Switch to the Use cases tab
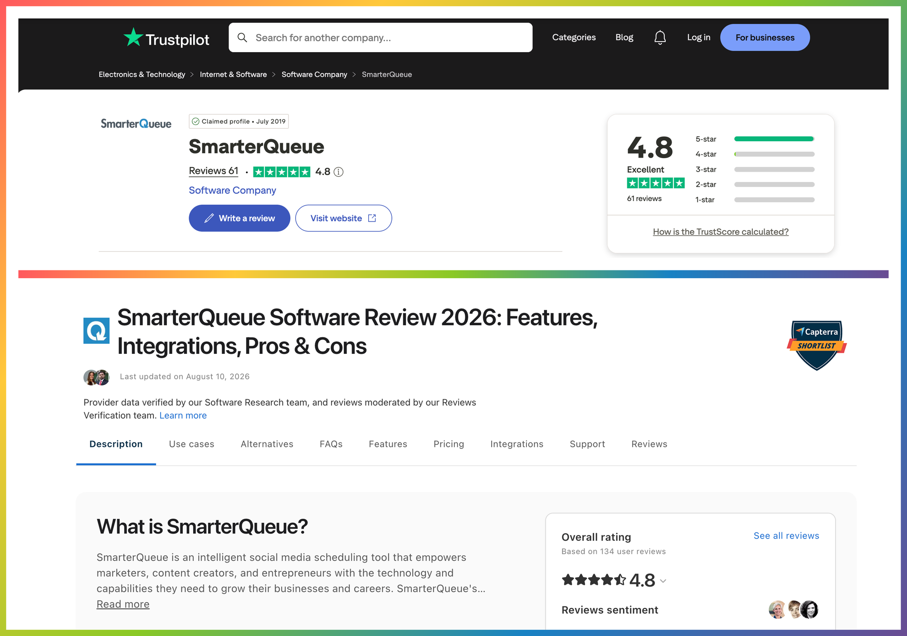Screen dimensions: 907x636 [x=192, y=444]
